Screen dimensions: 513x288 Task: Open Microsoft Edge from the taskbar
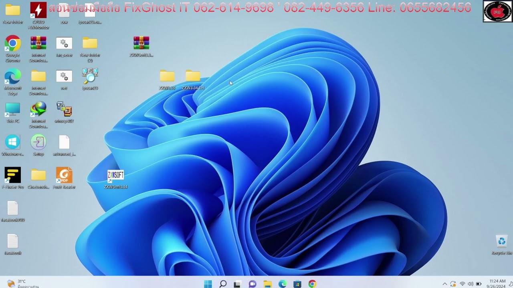tap(283, 284)
